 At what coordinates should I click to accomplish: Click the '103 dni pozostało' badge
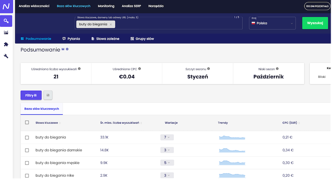317,6
